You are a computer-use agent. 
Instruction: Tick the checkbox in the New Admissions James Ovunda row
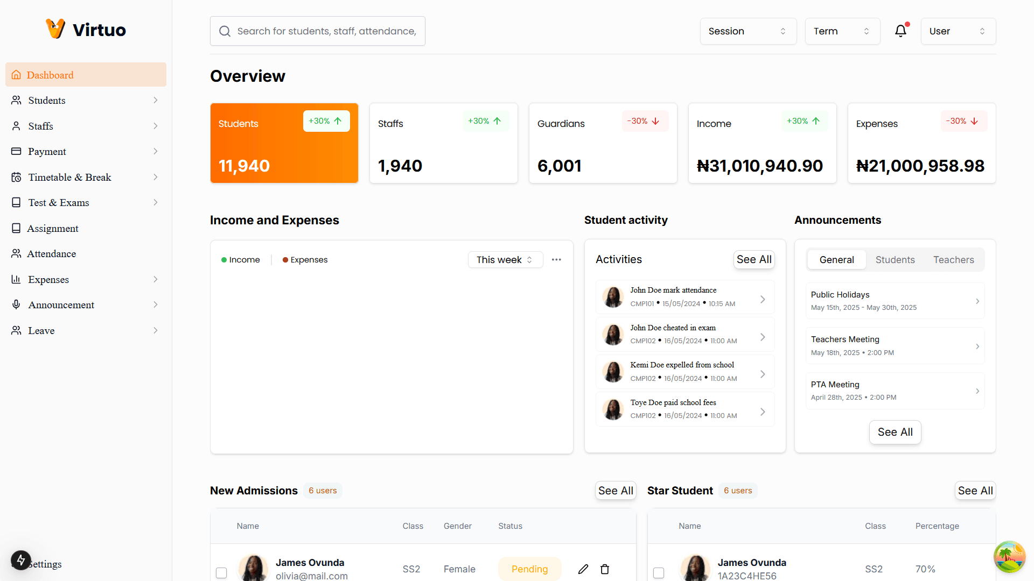coord(221,573)
